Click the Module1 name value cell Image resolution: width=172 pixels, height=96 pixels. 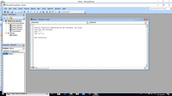pyautogui.click(x=16, y=54)
